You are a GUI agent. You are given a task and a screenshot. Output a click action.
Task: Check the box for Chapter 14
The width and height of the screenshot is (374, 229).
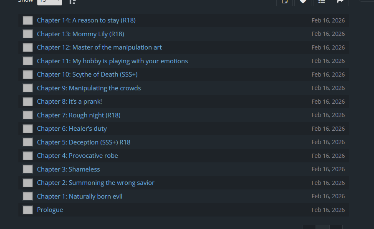point(28,20)
